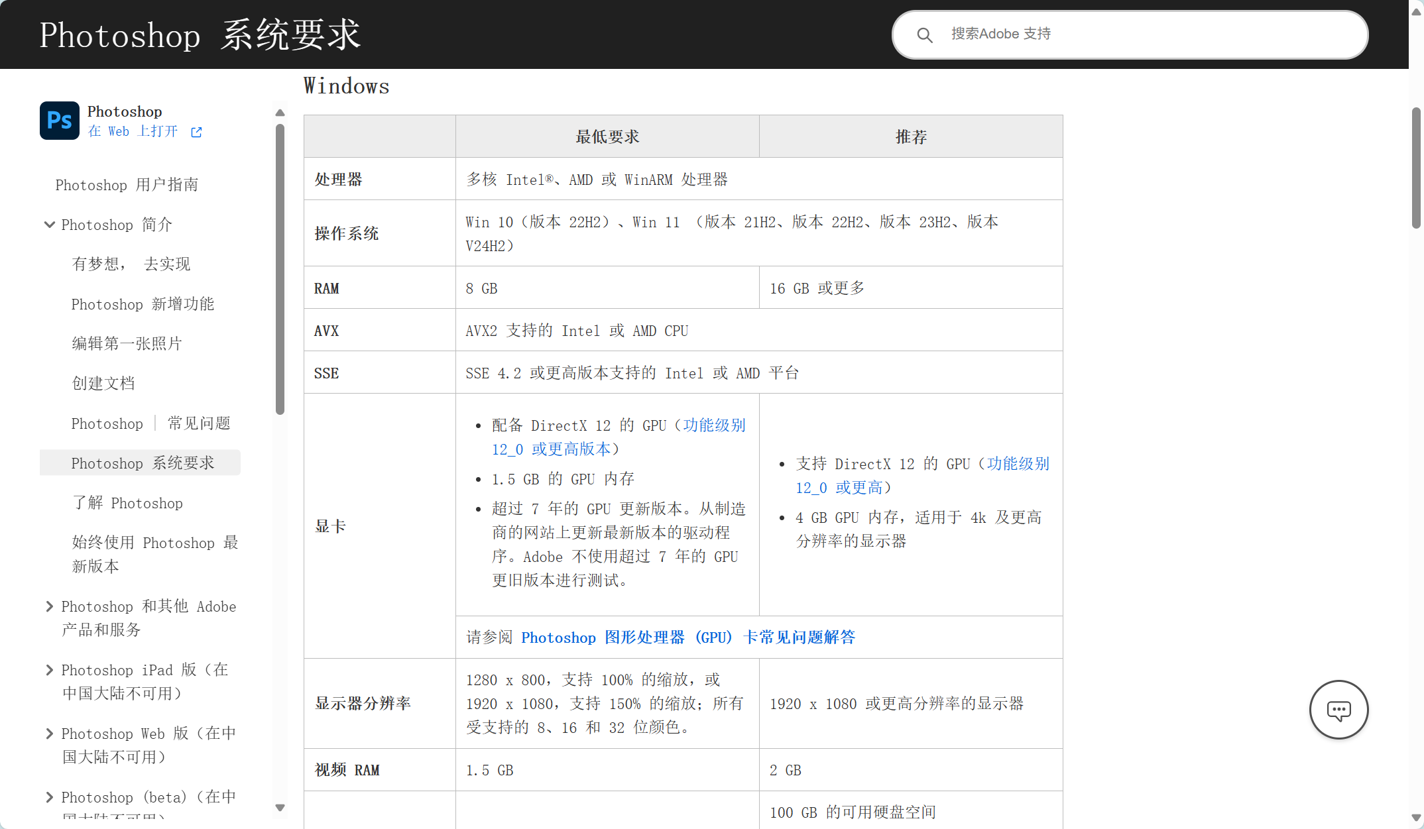Click the external link icon beside 在 Web 上打开

coord(196,132)
